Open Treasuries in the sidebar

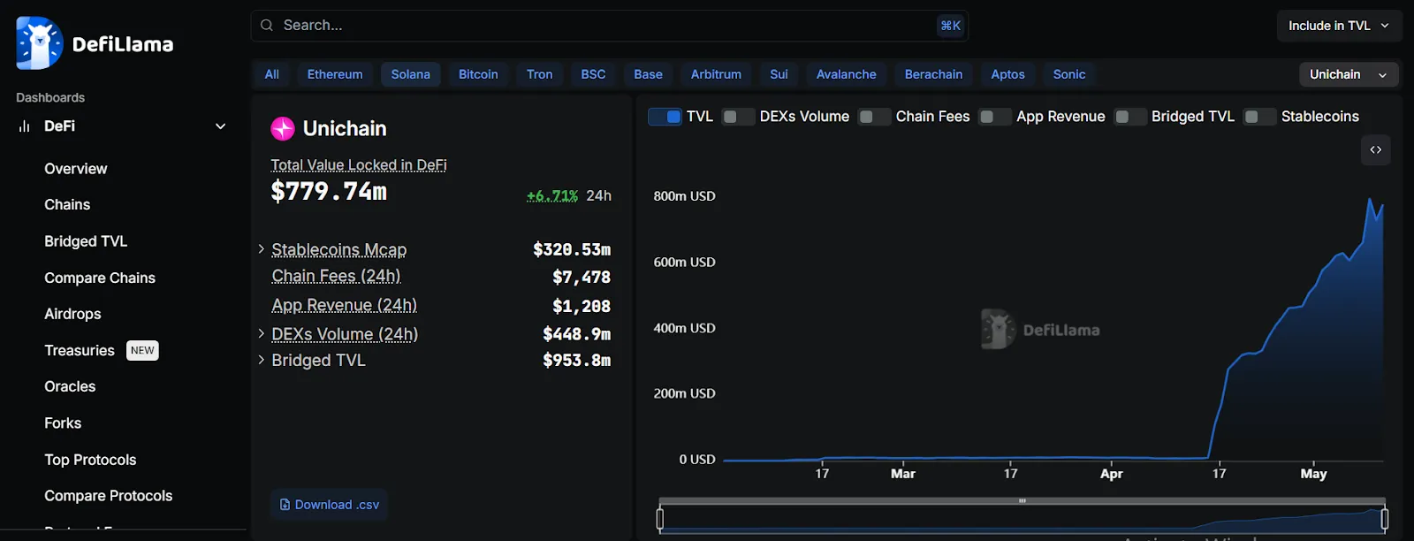coord(80,351)
